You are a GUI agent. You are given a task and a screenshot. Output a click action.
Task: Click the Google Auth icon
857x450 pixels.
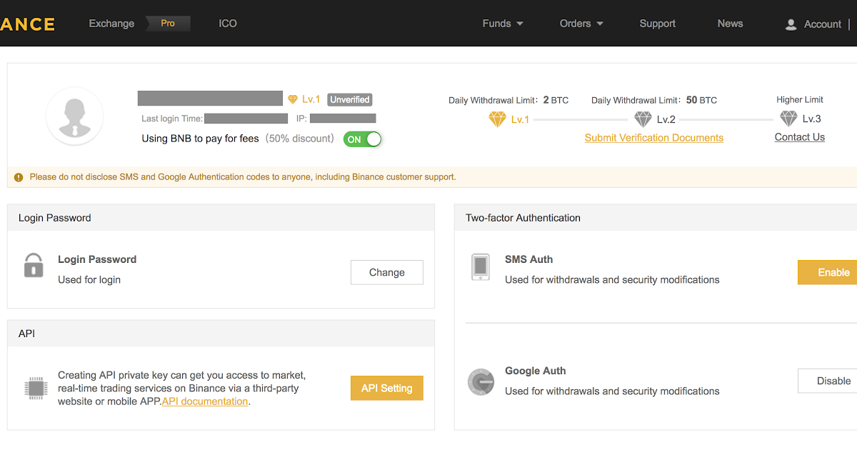pyautogui.click(x=481, y=381)
